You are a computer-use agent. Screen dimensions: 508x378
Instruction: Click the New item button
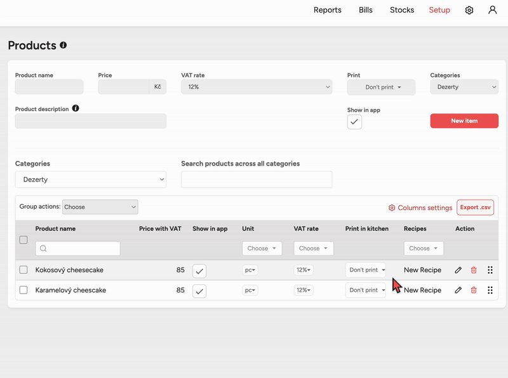tap(464, 121)
